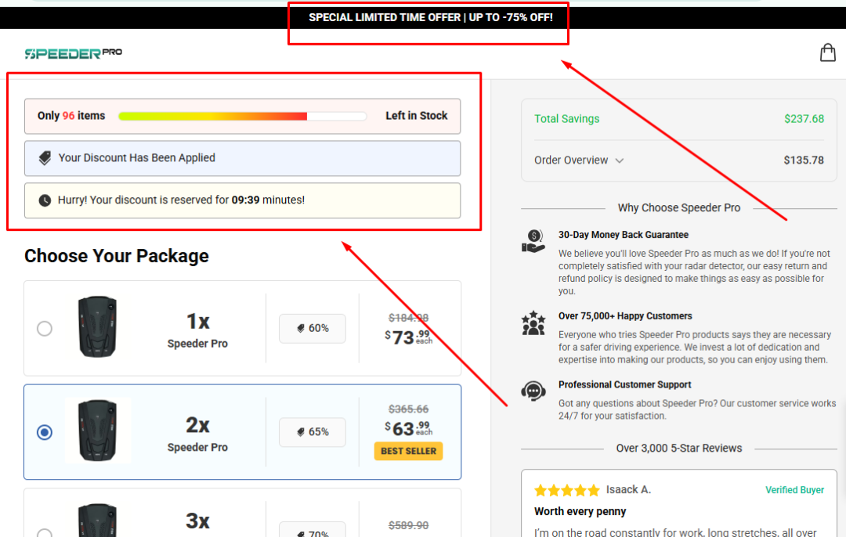Click the Verified Buyer label
This screenshot has width=846, height=537.
tap(794, 490)
